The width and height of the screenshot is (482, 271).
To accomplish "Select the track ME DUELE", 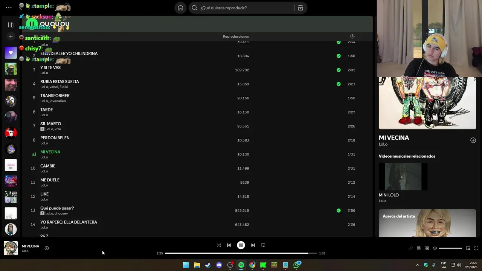I will point(50,180).
